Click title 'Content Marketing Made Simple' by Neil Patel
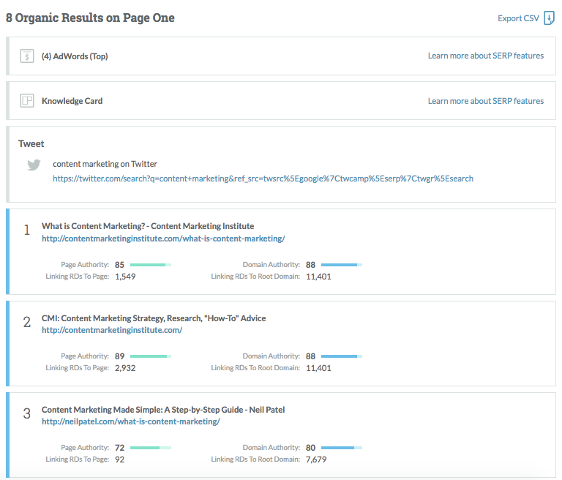 (163, 409)
